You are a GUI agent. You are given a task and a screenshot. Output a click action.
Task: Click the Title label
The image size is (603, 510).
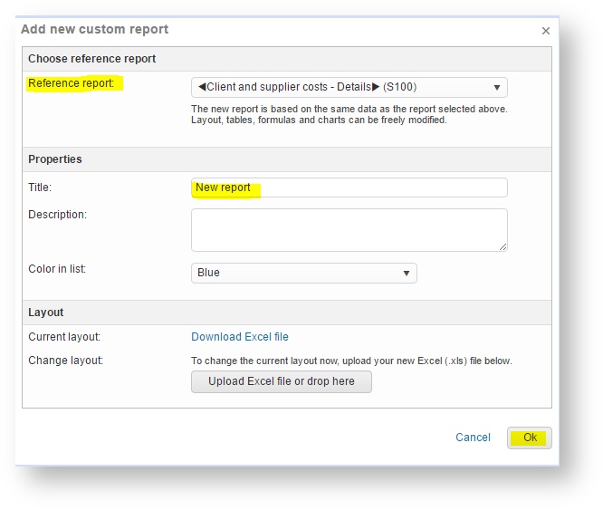40,188
